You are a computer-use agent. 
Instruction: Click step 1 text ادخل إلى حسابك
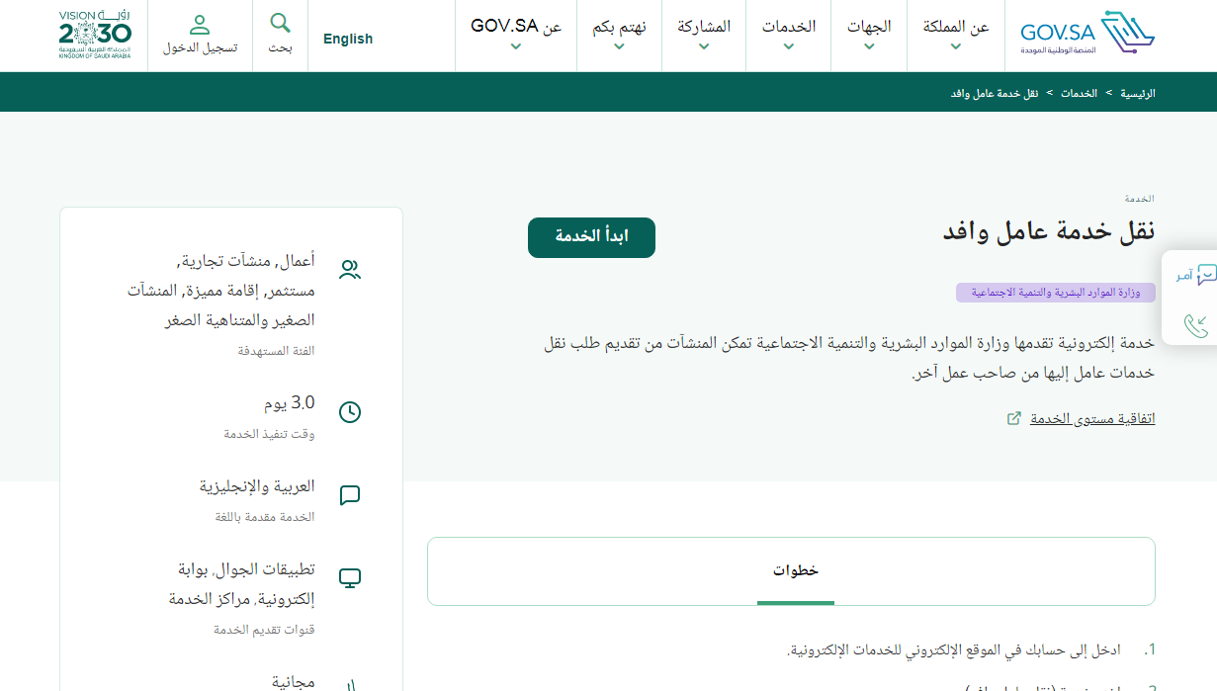[954, 650]
